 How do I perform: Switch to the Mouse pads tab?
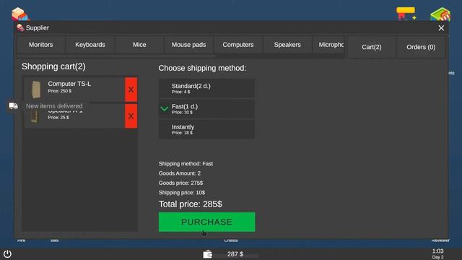pyautogui.click(x=189, y=45)
